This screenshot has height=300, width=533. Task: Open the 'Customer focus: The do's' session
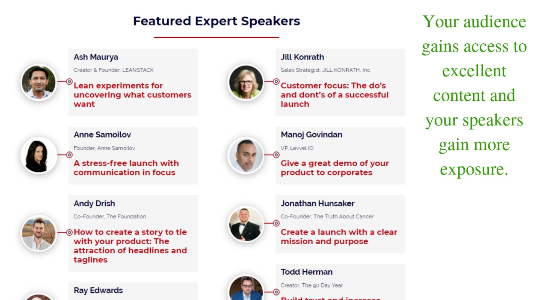[x=335, y=95]
